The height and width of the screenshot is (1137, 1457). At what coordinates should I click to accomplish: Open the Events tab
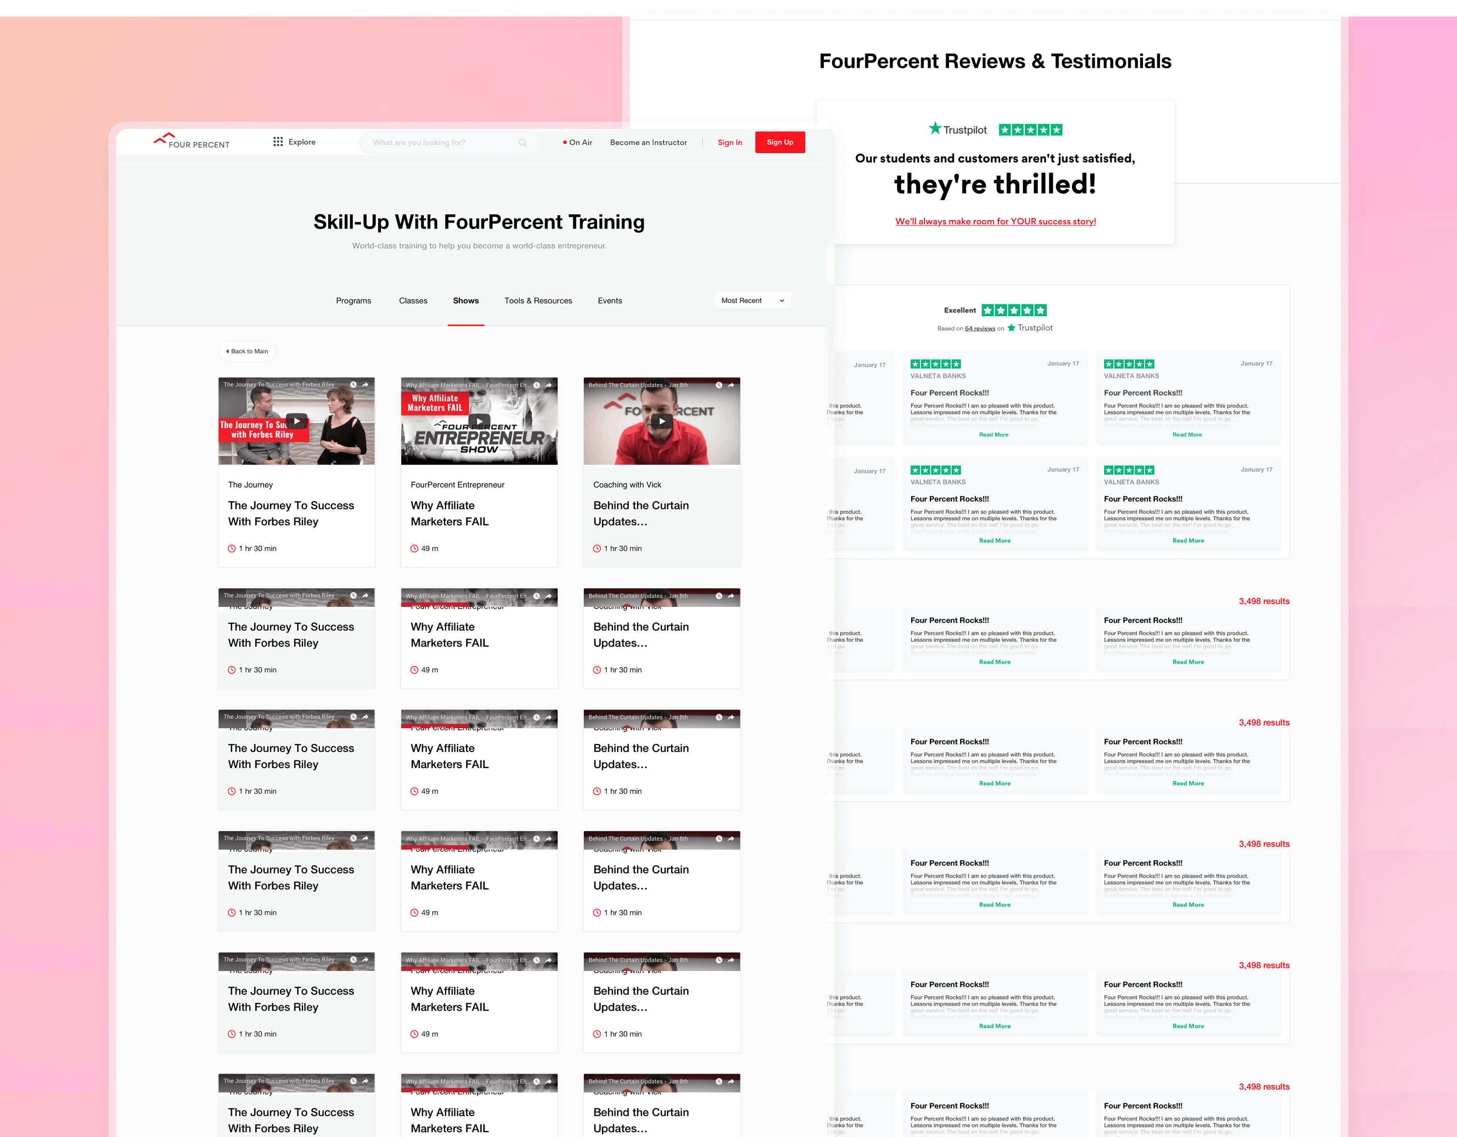coord(609,301)
